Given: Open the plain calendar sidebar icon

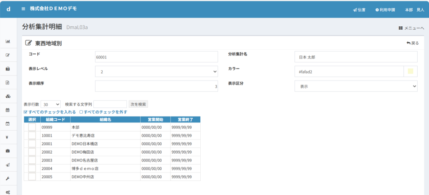Looking at the screenshot, I should click(x=8, y=110).
